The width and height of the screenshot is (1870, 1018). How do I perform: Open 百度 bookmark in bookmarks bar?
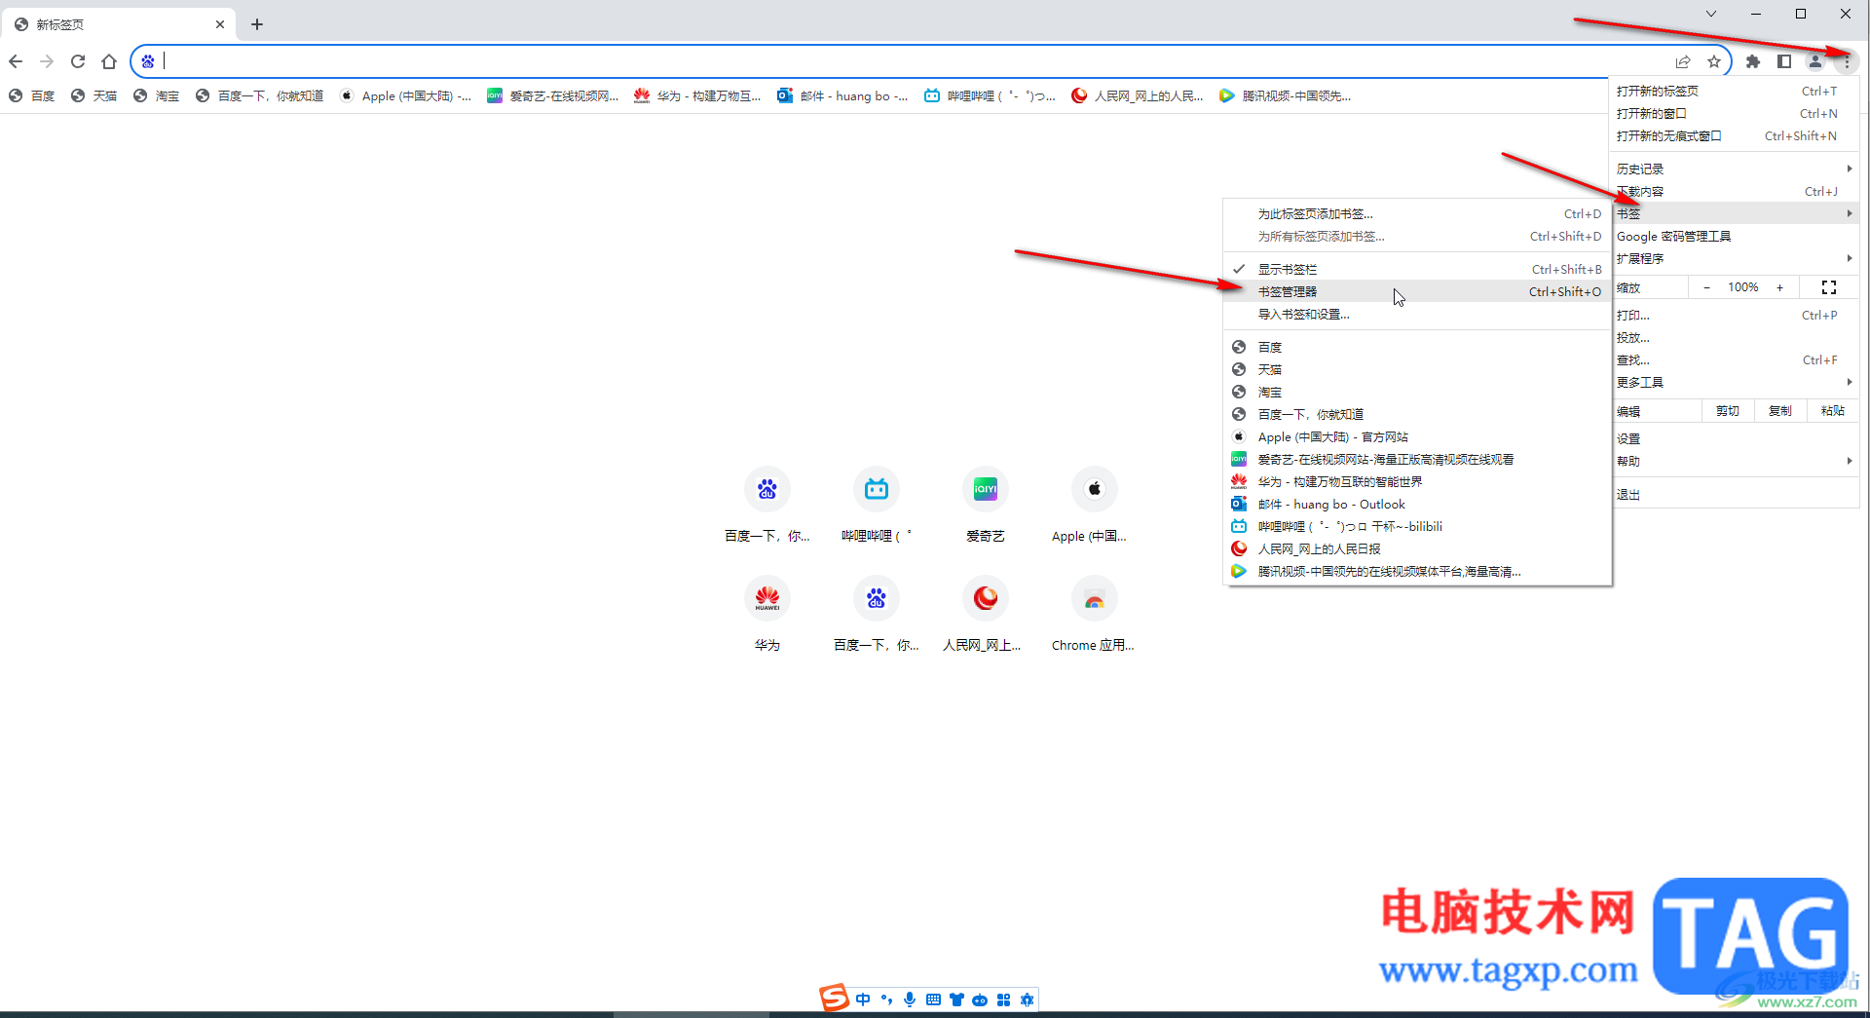pos(31,95)
